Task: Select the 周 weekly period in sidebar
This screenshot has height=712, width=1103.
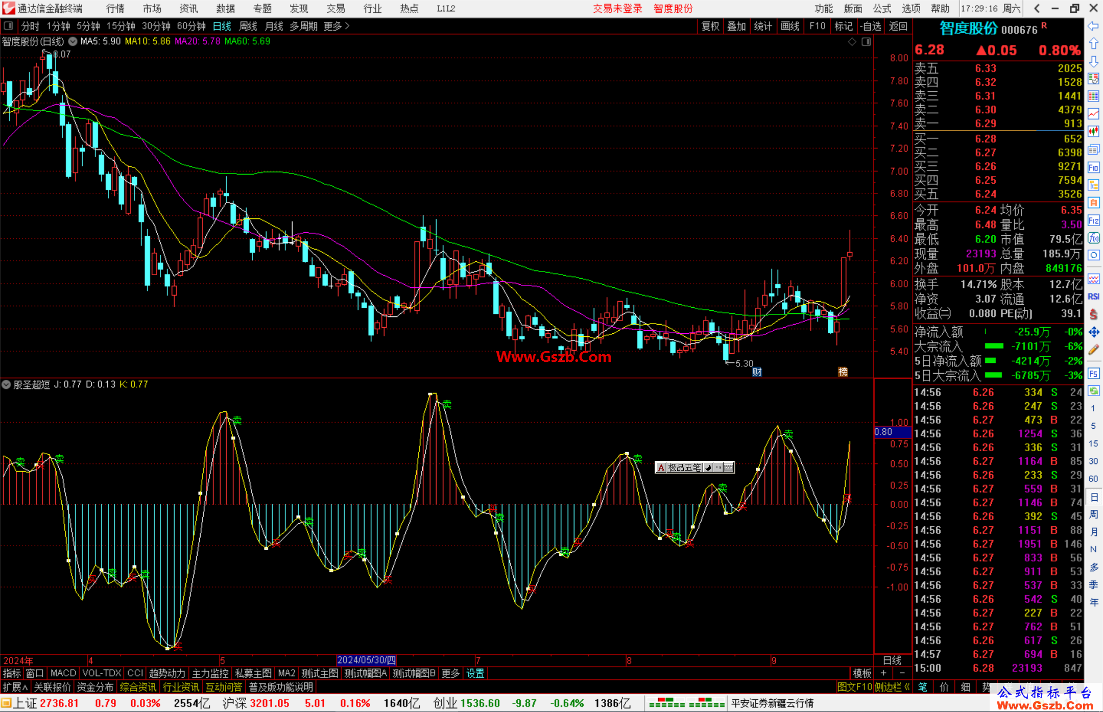Action: click(1093, 514)
